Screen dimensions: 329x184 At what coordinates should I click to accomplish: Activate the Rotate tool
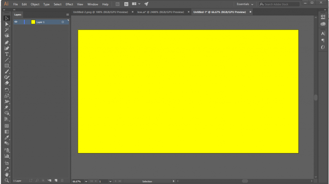7,90
